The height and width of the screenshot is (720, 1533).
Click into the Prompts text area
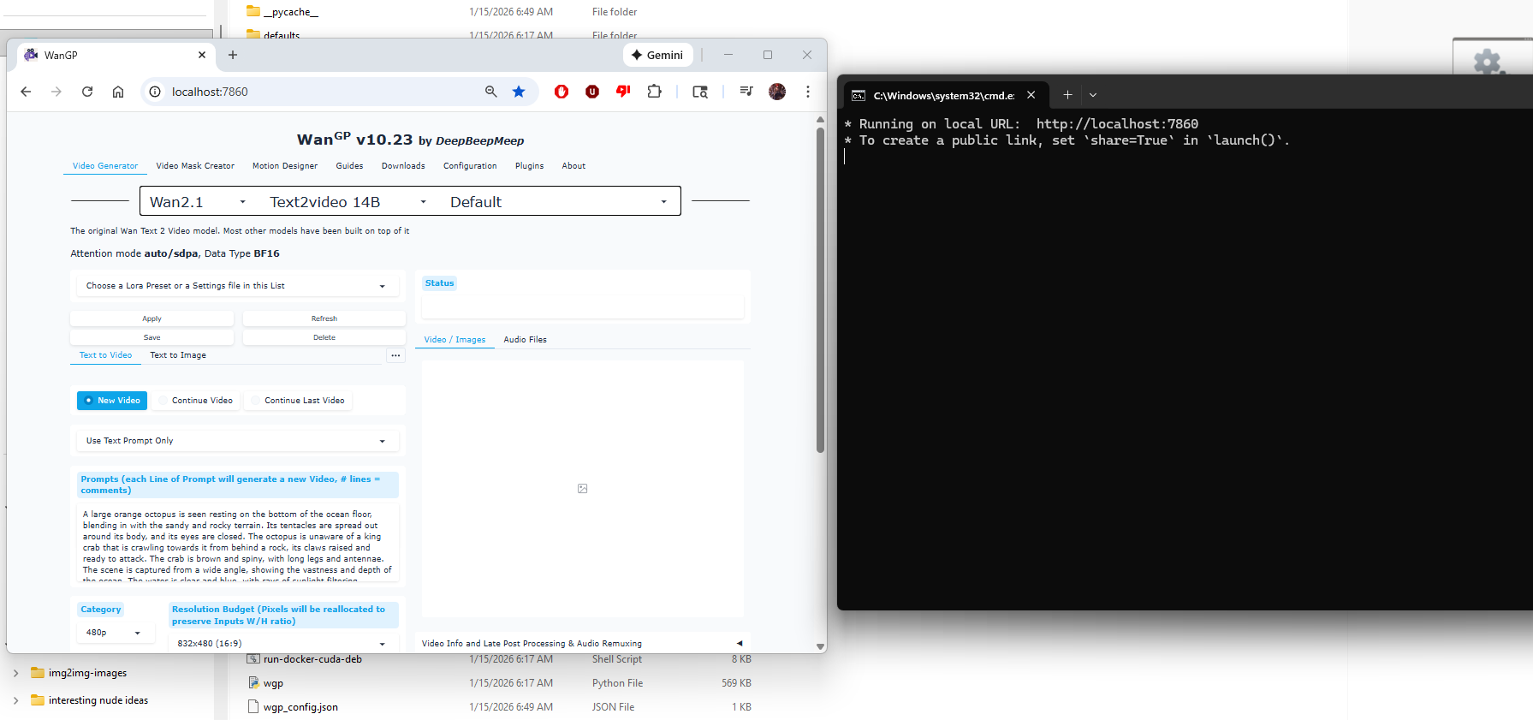pos(237,543)
